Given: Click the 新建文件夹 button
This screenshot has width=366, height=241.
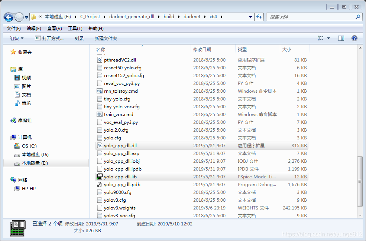Looking at the screenshot, I should pos(106,38).
